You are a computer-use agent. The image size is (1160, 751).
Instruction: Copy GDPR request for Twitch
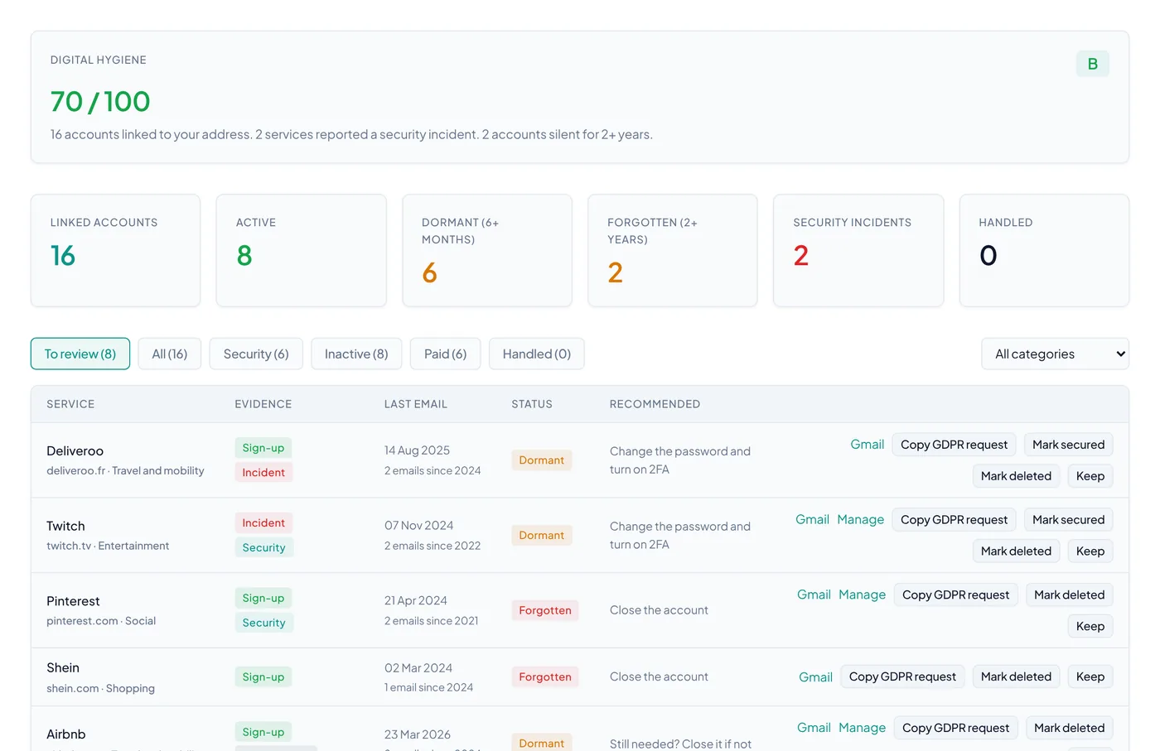955,520
